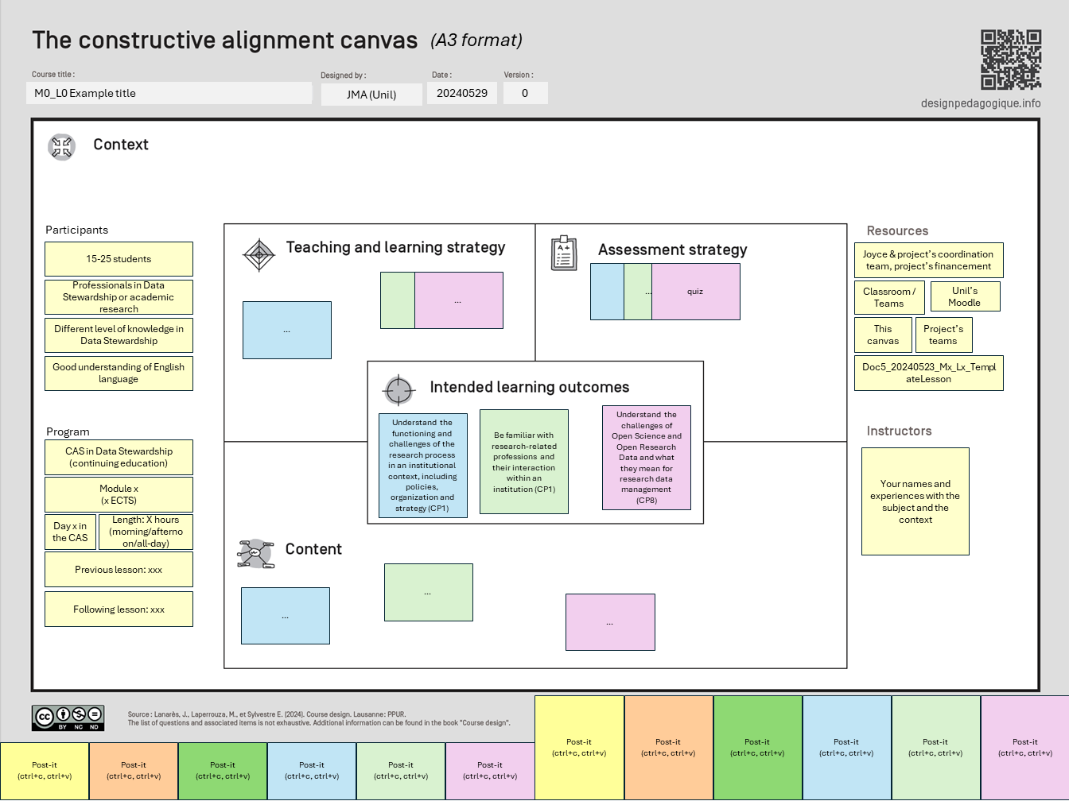This screenshot has width=1069, height=801.
Task: Click the Context collapse arrows icon
Action: pyautogui.click(x=61, y=147)
